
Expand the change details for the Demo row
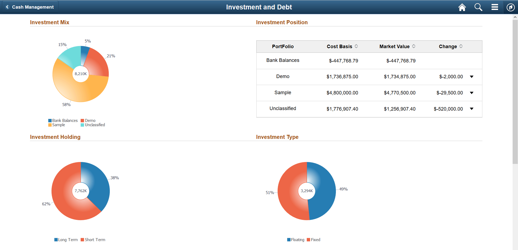tap(472, 77)
